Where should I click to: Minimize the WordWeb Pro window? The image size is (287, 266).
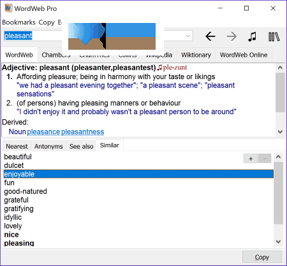tap(221, 8)
